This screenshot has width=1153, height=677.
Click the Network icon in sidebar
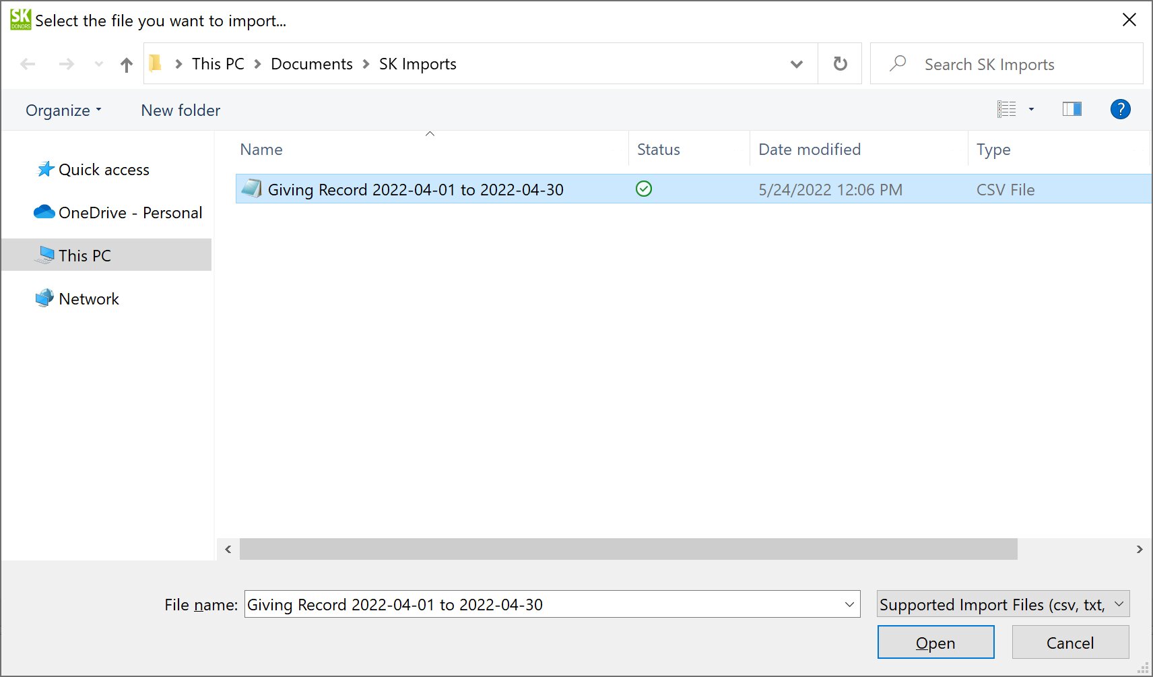pos(43,298)
